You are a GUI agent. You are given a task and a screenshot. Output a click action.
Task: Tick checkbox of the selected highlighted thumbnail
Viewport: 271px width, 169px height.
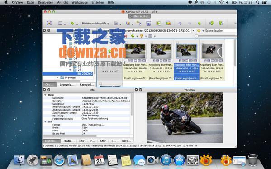[177, 42]
